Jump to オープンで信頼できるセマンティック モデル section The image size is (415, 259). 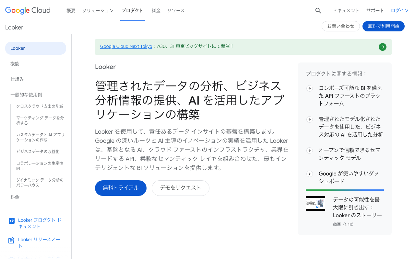(350, 154)
